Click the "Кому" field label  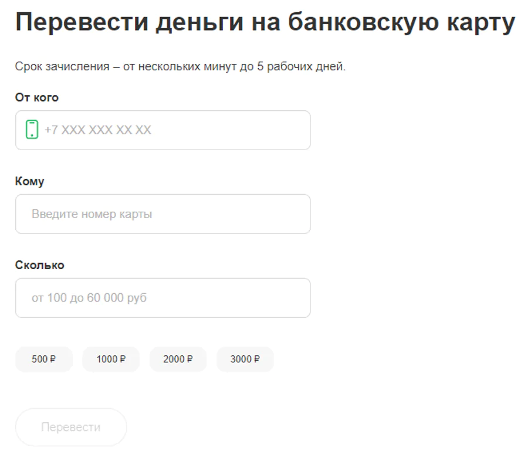(x=30, y=182)
